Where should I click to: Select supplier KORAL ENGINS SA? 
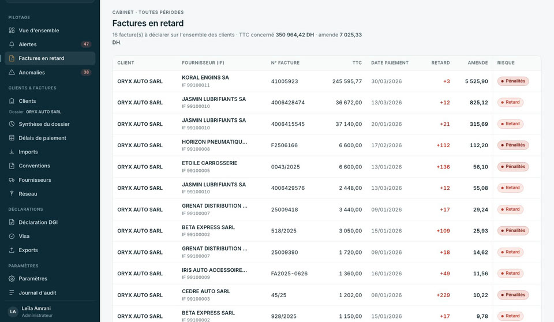(x=205, y=77)
